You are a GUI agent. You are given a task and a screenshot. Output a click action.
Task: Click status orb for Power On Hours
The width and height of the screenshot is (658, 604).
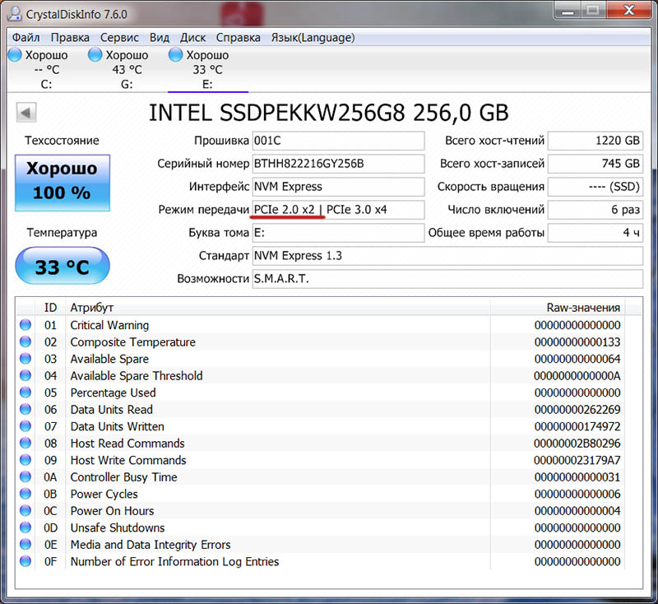[x=25, y=510]
